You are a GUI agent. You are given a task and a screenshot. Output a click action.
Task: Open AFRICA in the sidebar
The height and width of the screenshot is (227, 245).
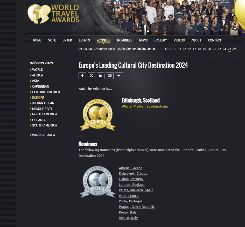[38, 75]
